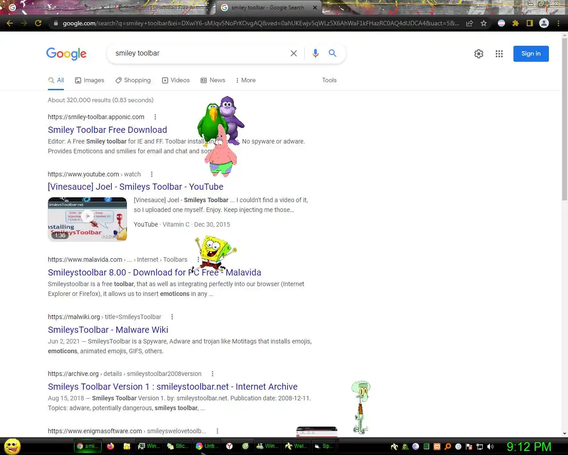Switch to the News tab
568x455 pixels.
(213, 80)
